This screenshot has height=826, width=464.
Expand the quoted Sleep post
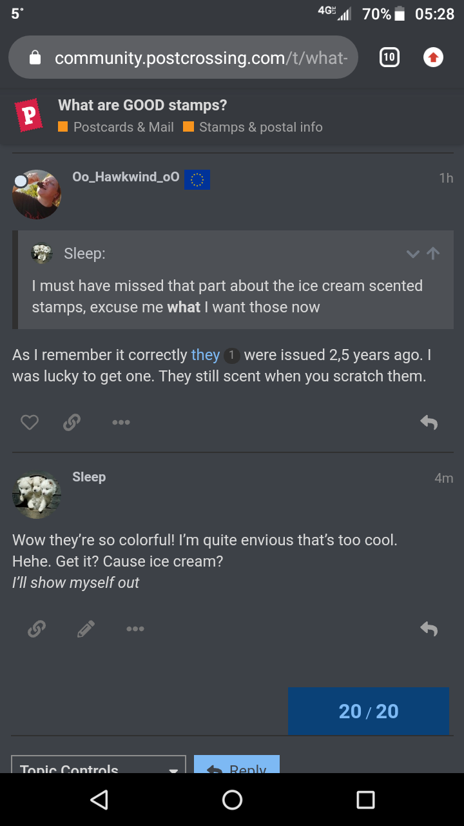[x=412, y=254]
